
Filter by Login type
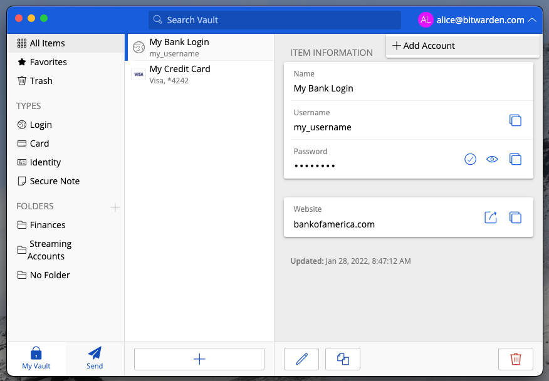click(x=66, y=125)
